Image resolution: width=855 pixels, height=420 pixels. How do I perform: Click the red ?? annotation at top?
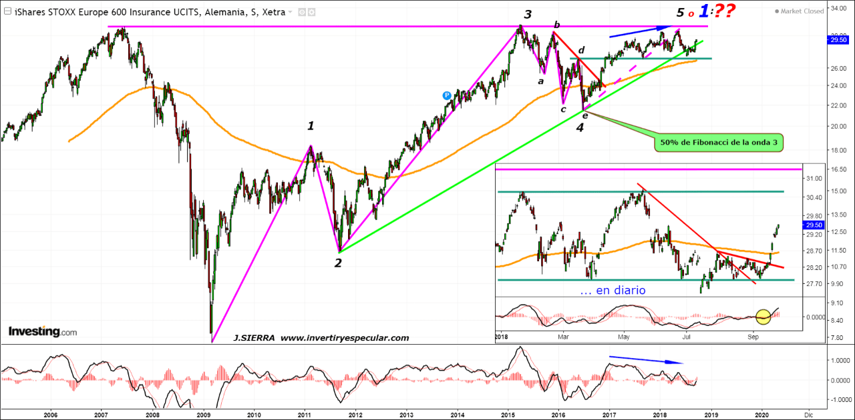723,11
